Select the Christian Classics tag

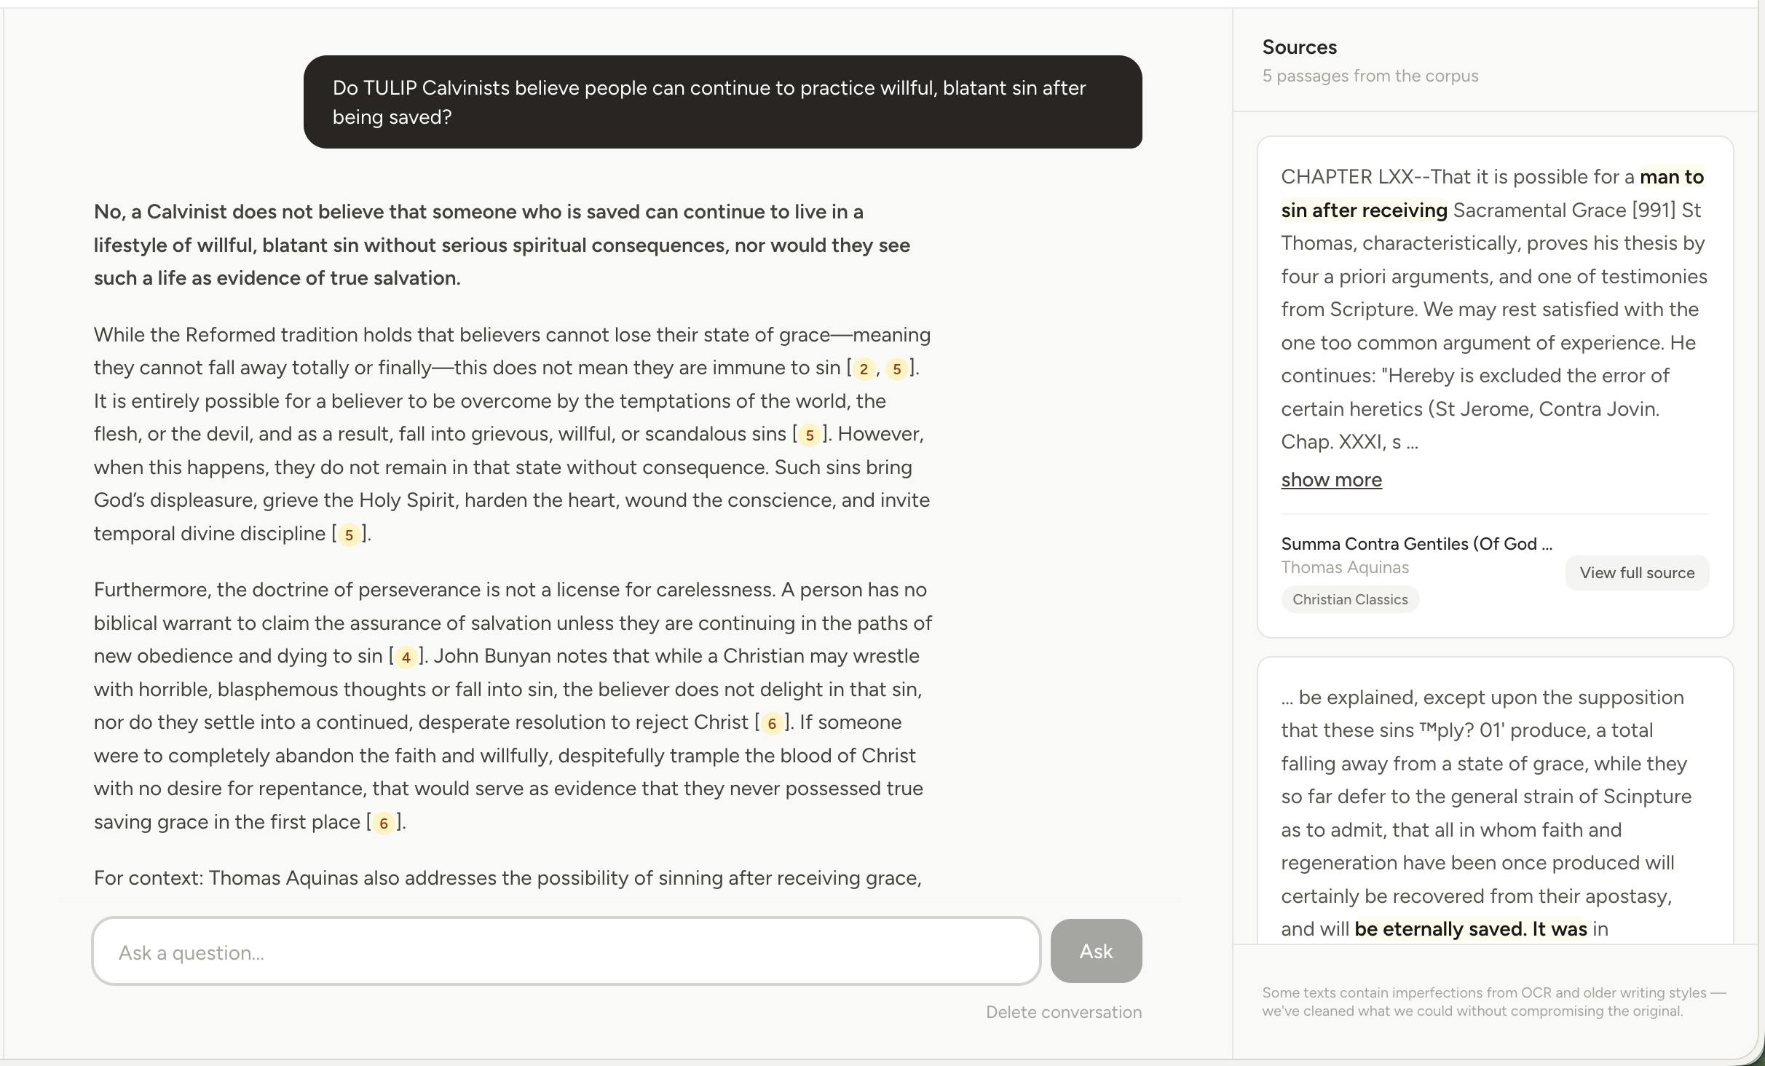point(1350,599)
